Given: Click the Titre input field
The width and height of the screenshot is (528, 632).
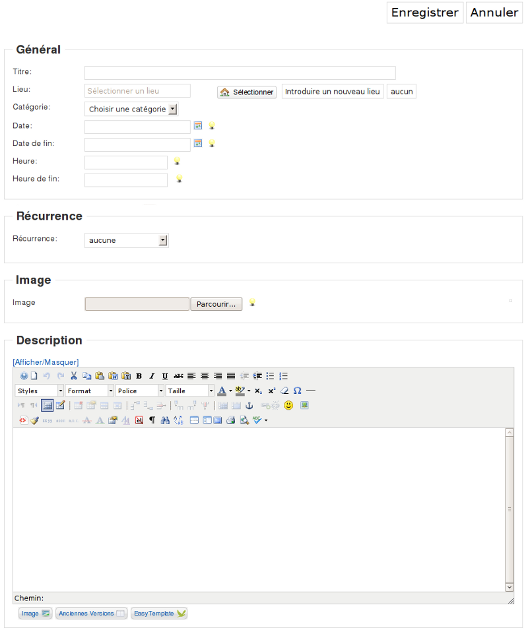Looking at the screenshot, I should (240, 73).
